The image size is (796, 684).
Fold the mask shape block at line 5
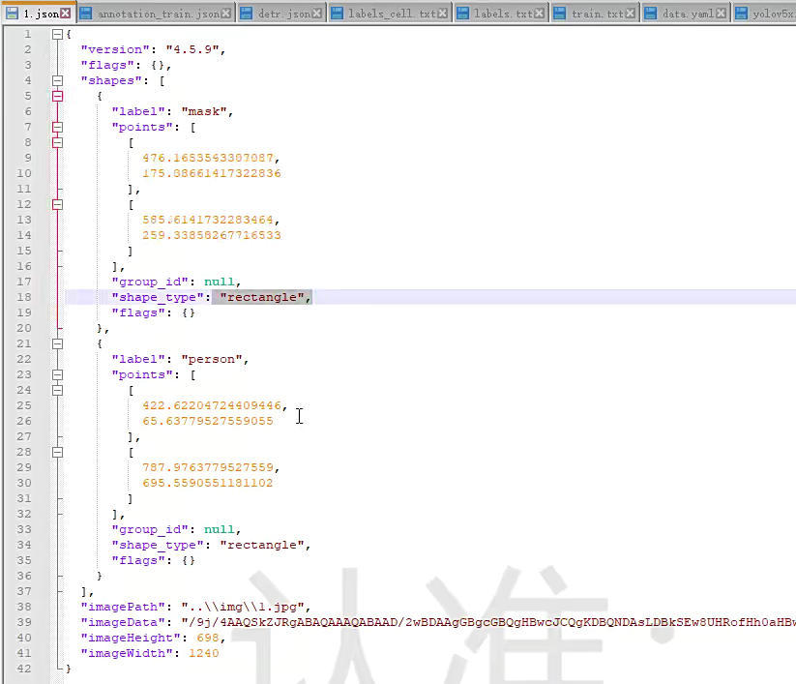tap(57, 96)
